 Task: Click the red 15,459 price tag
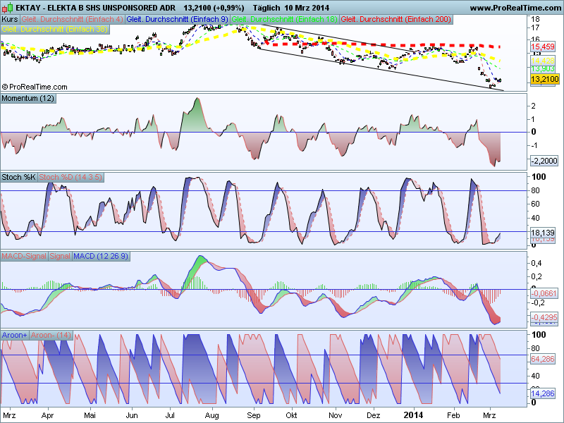coord(542,47)
